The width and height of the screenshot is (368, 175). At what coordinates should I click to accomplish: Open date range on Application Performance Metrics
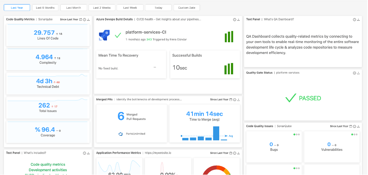click(231, 153)
